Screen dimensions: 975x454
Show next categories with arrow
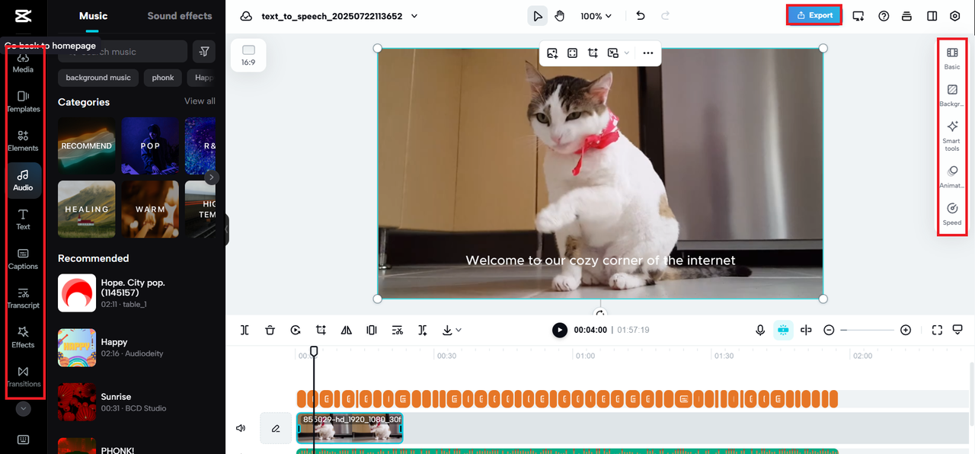pyautogui.click(x=212, y=177)
